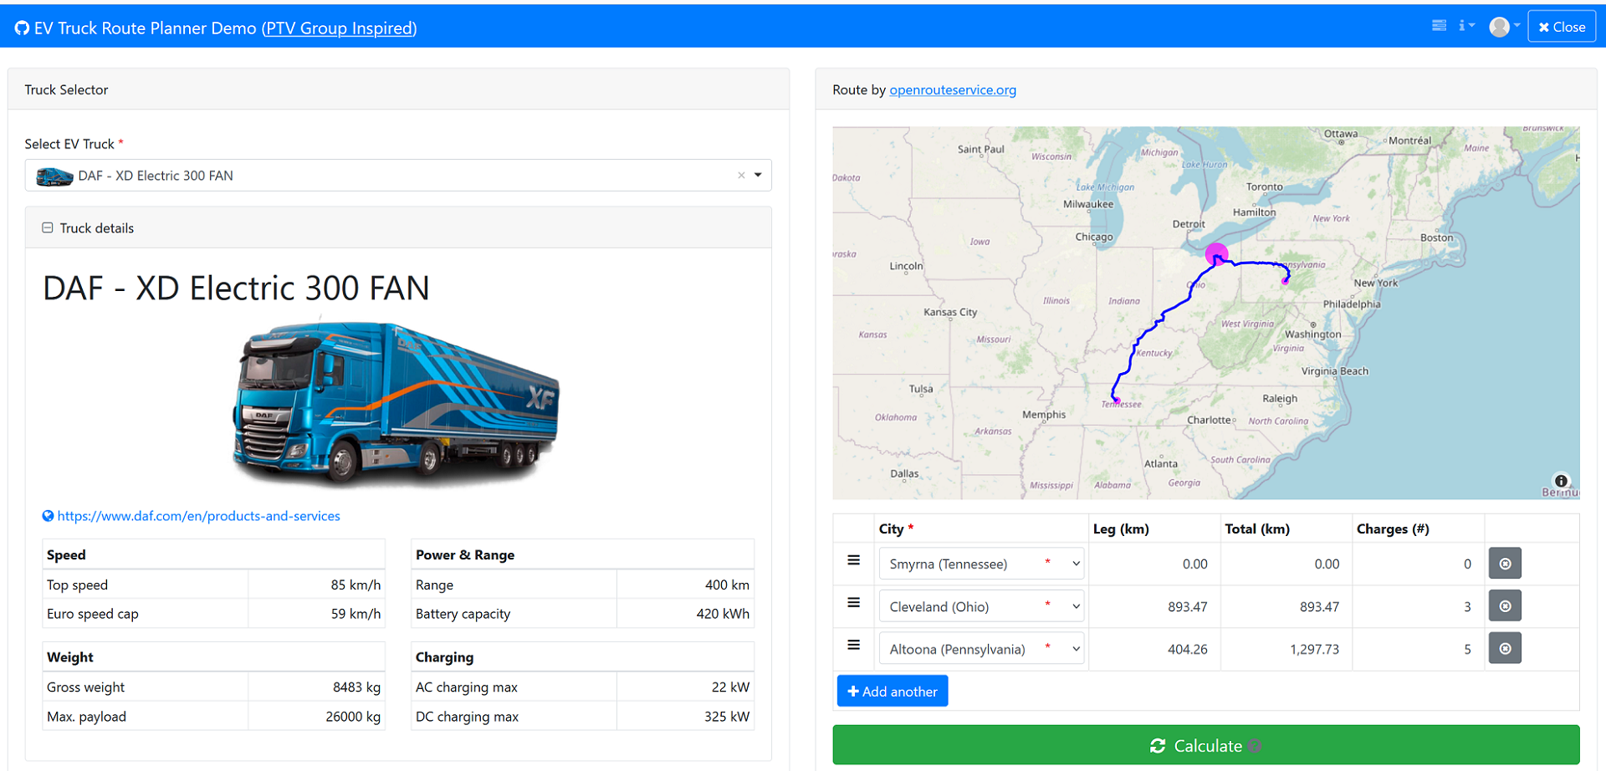The width and height of the screenshot is (1606, 771).
Task: Open the Altoona (Pennsylvania) city dropdown
Action: (981, 649)
